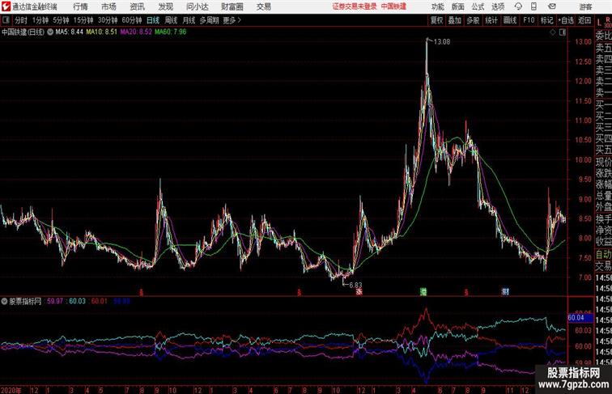Toggle the left panel icon beside 分时
The width and height of the screenshot is (612, 394).
coord(6,20)
